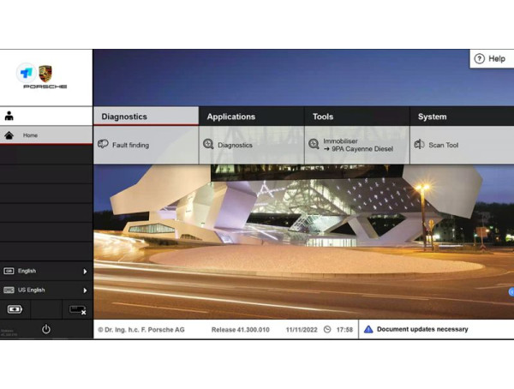Select the System tab
The height and width of the screenshot is (389, 514).
432,117
